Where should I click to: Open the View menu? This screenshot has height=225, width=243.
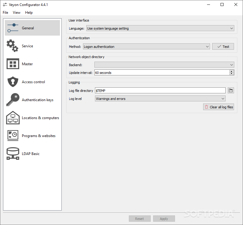coord(16,13)
